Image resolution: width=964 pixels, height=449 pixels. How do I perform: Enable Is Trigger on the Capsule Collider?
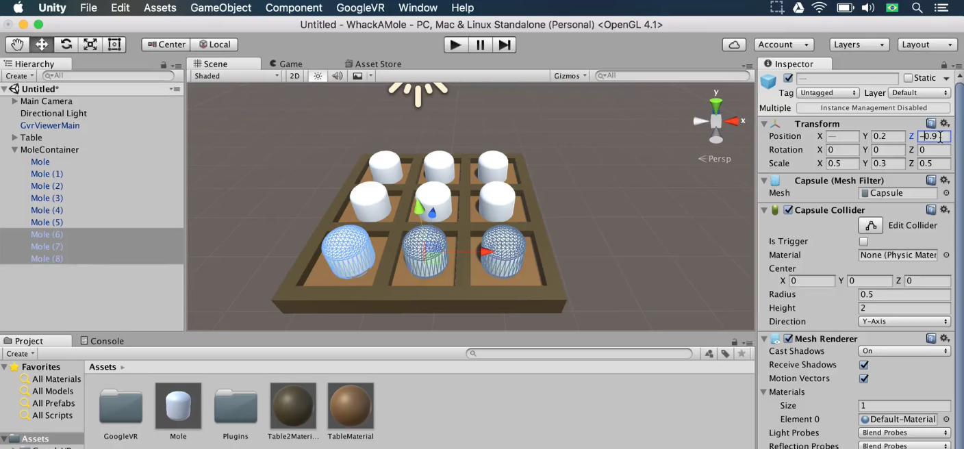[x=863, y=241]
